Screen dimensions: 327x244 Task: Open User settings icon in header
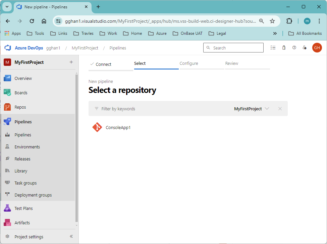pos(305,48)
